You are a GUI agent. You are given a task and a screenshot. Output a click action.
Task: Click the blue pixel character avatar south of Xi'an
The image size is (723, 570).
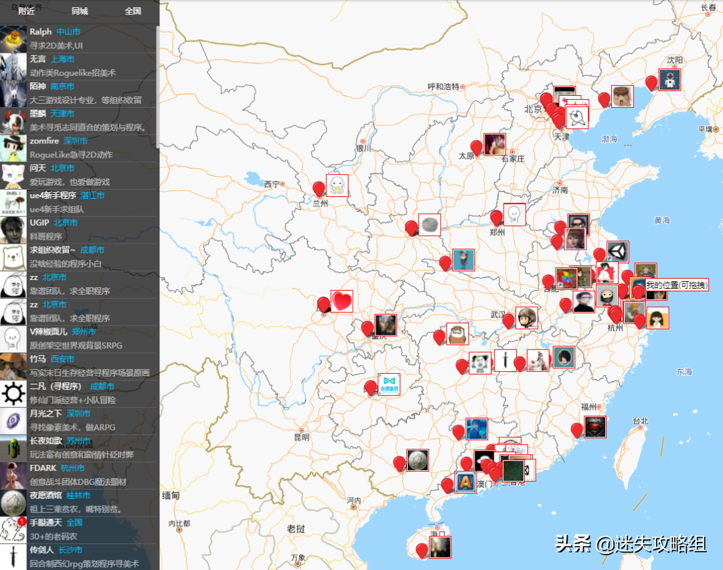tap(463, 260)
